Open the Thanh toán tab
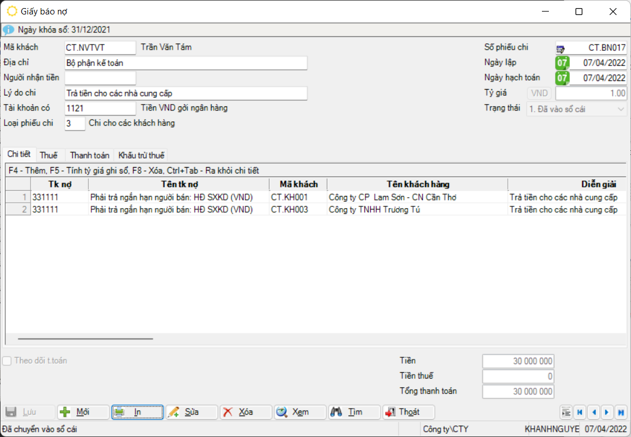This screenshot has height=437, width=631. tap(90, 155)
